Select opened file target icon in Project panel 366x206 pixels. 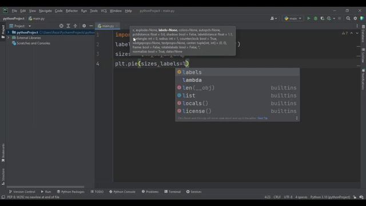point(61,26)
